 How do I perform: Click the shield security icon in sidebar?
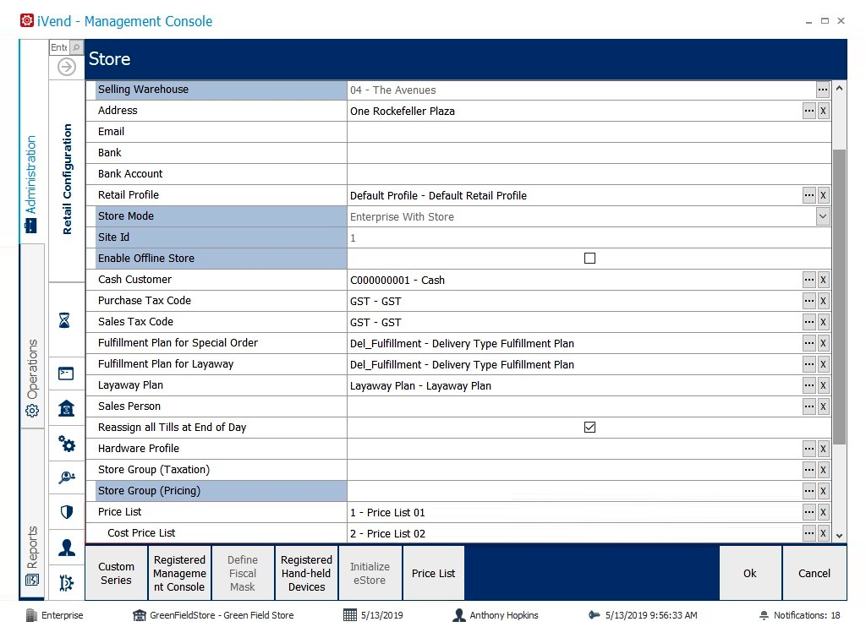[66, 512]
